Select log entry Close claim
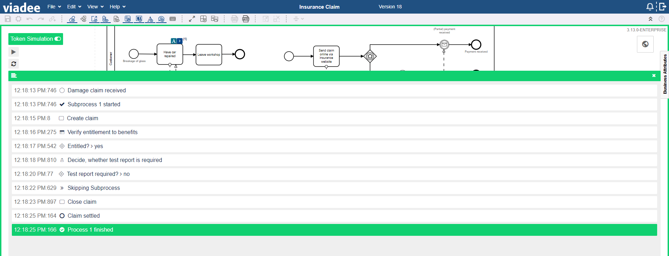Image resolution: width=669 pixels, height=256 pixels. pyautogui.click(x=334, y=202)
